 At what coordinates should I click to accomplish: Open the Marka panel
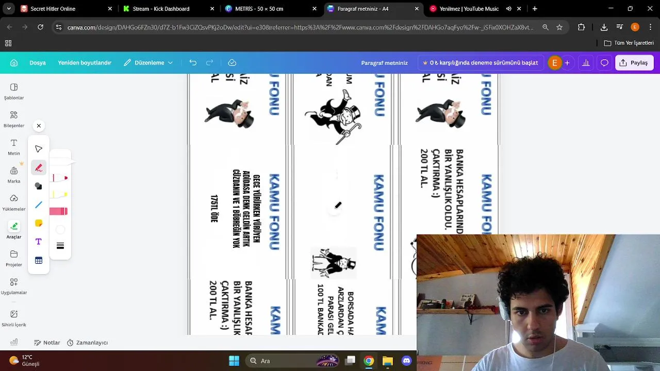14,175
